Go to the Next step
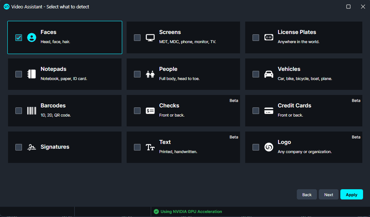The height and width of the screenshot is (217, 370). coord(328,194)
